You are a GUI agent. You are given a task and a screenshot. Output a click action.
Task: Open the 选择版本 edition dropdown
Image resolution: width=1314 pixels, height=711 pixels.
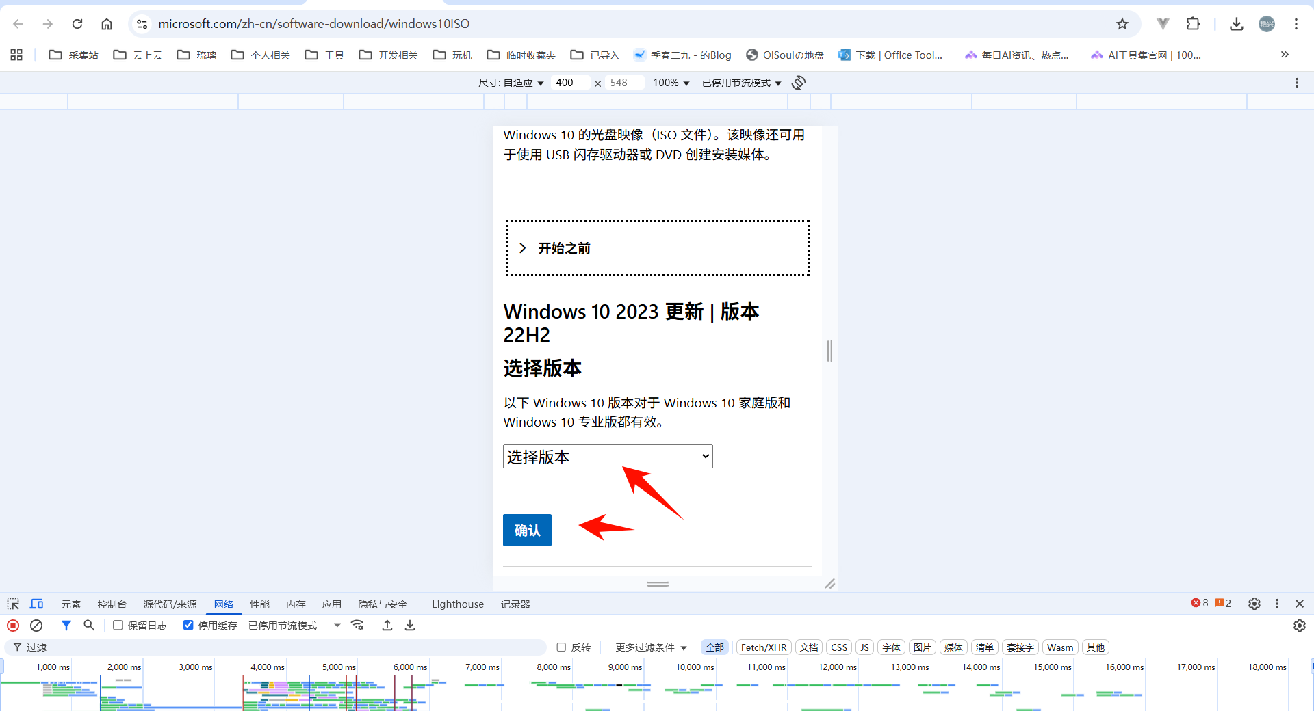[x=608, y=457]
